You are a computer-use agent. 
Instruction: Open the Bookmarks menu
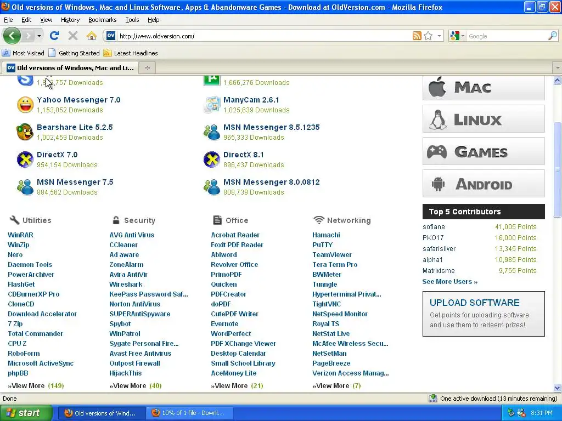pos(102,20)
